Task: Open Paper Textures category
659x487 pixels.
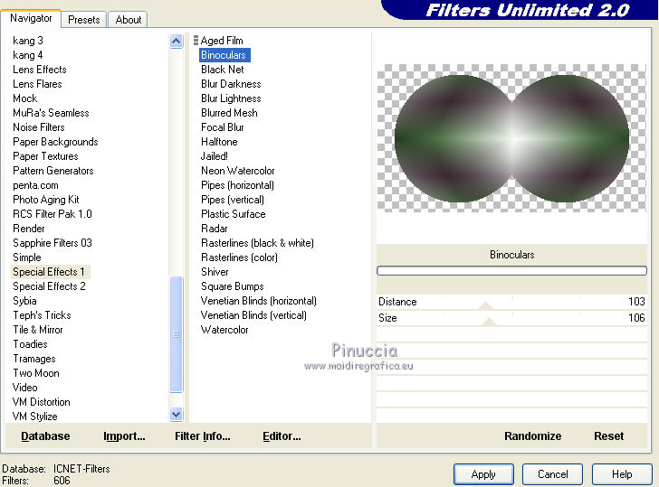Action: pos(45,156)
